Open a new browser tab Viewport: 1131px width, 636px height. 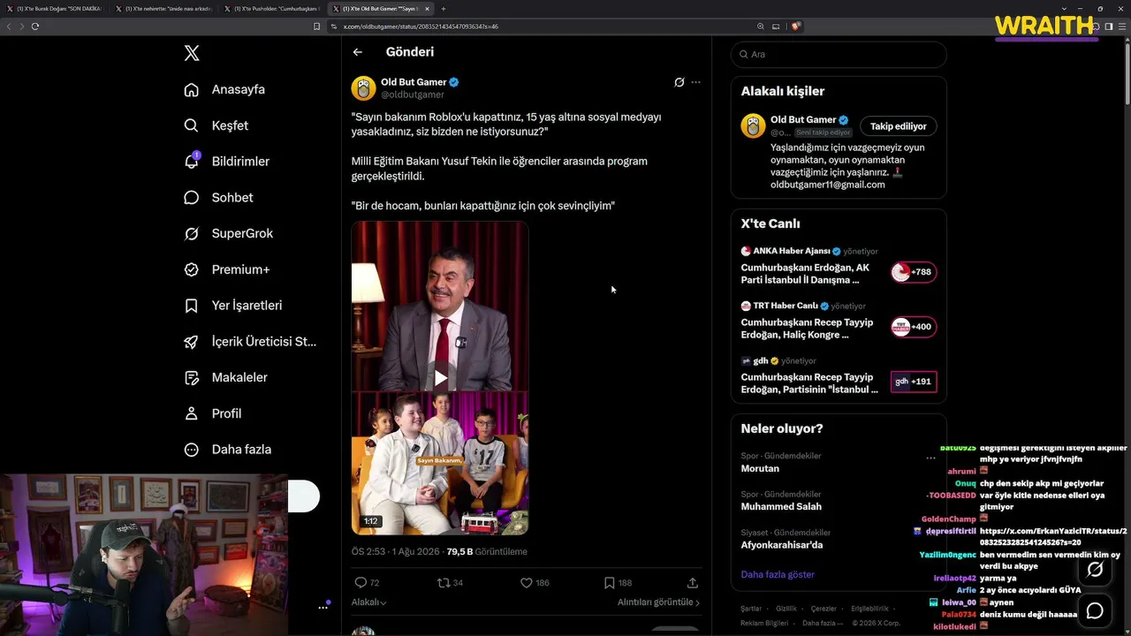point(443,9)
